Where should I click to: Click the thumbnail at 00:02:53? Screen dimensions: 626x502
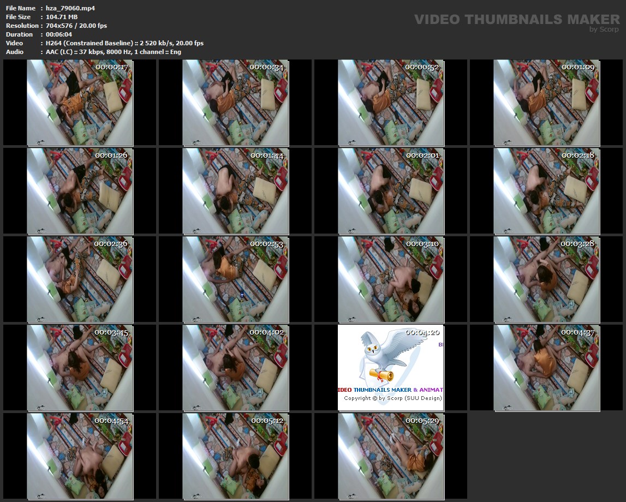[235, 279]
